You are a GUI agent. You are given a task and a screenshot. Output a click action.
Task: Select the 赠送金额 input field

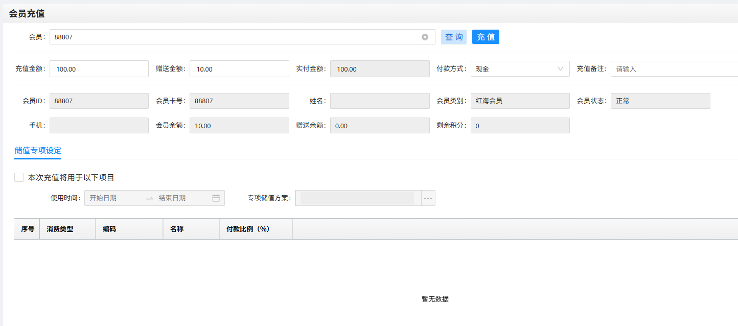point(239,69)
